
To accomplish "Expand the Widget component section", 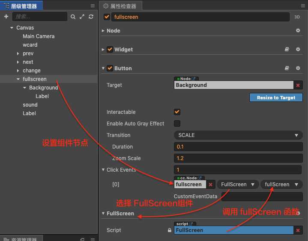I will pyautogui.click(x=103, y=50).
